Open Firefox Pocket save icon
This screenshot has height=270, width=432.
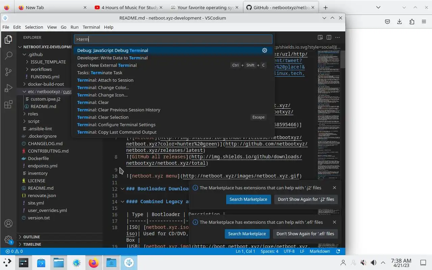pos(387,22)
